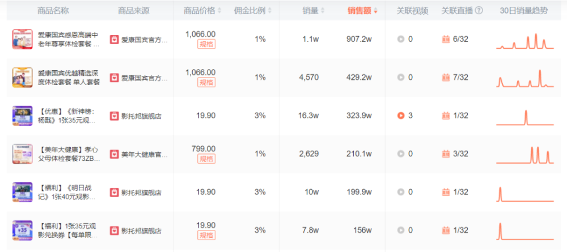Click the live broadcast icon next to 7/32
Screen dimensions: 567x252
pyautogui.click(x=446, y=77)
